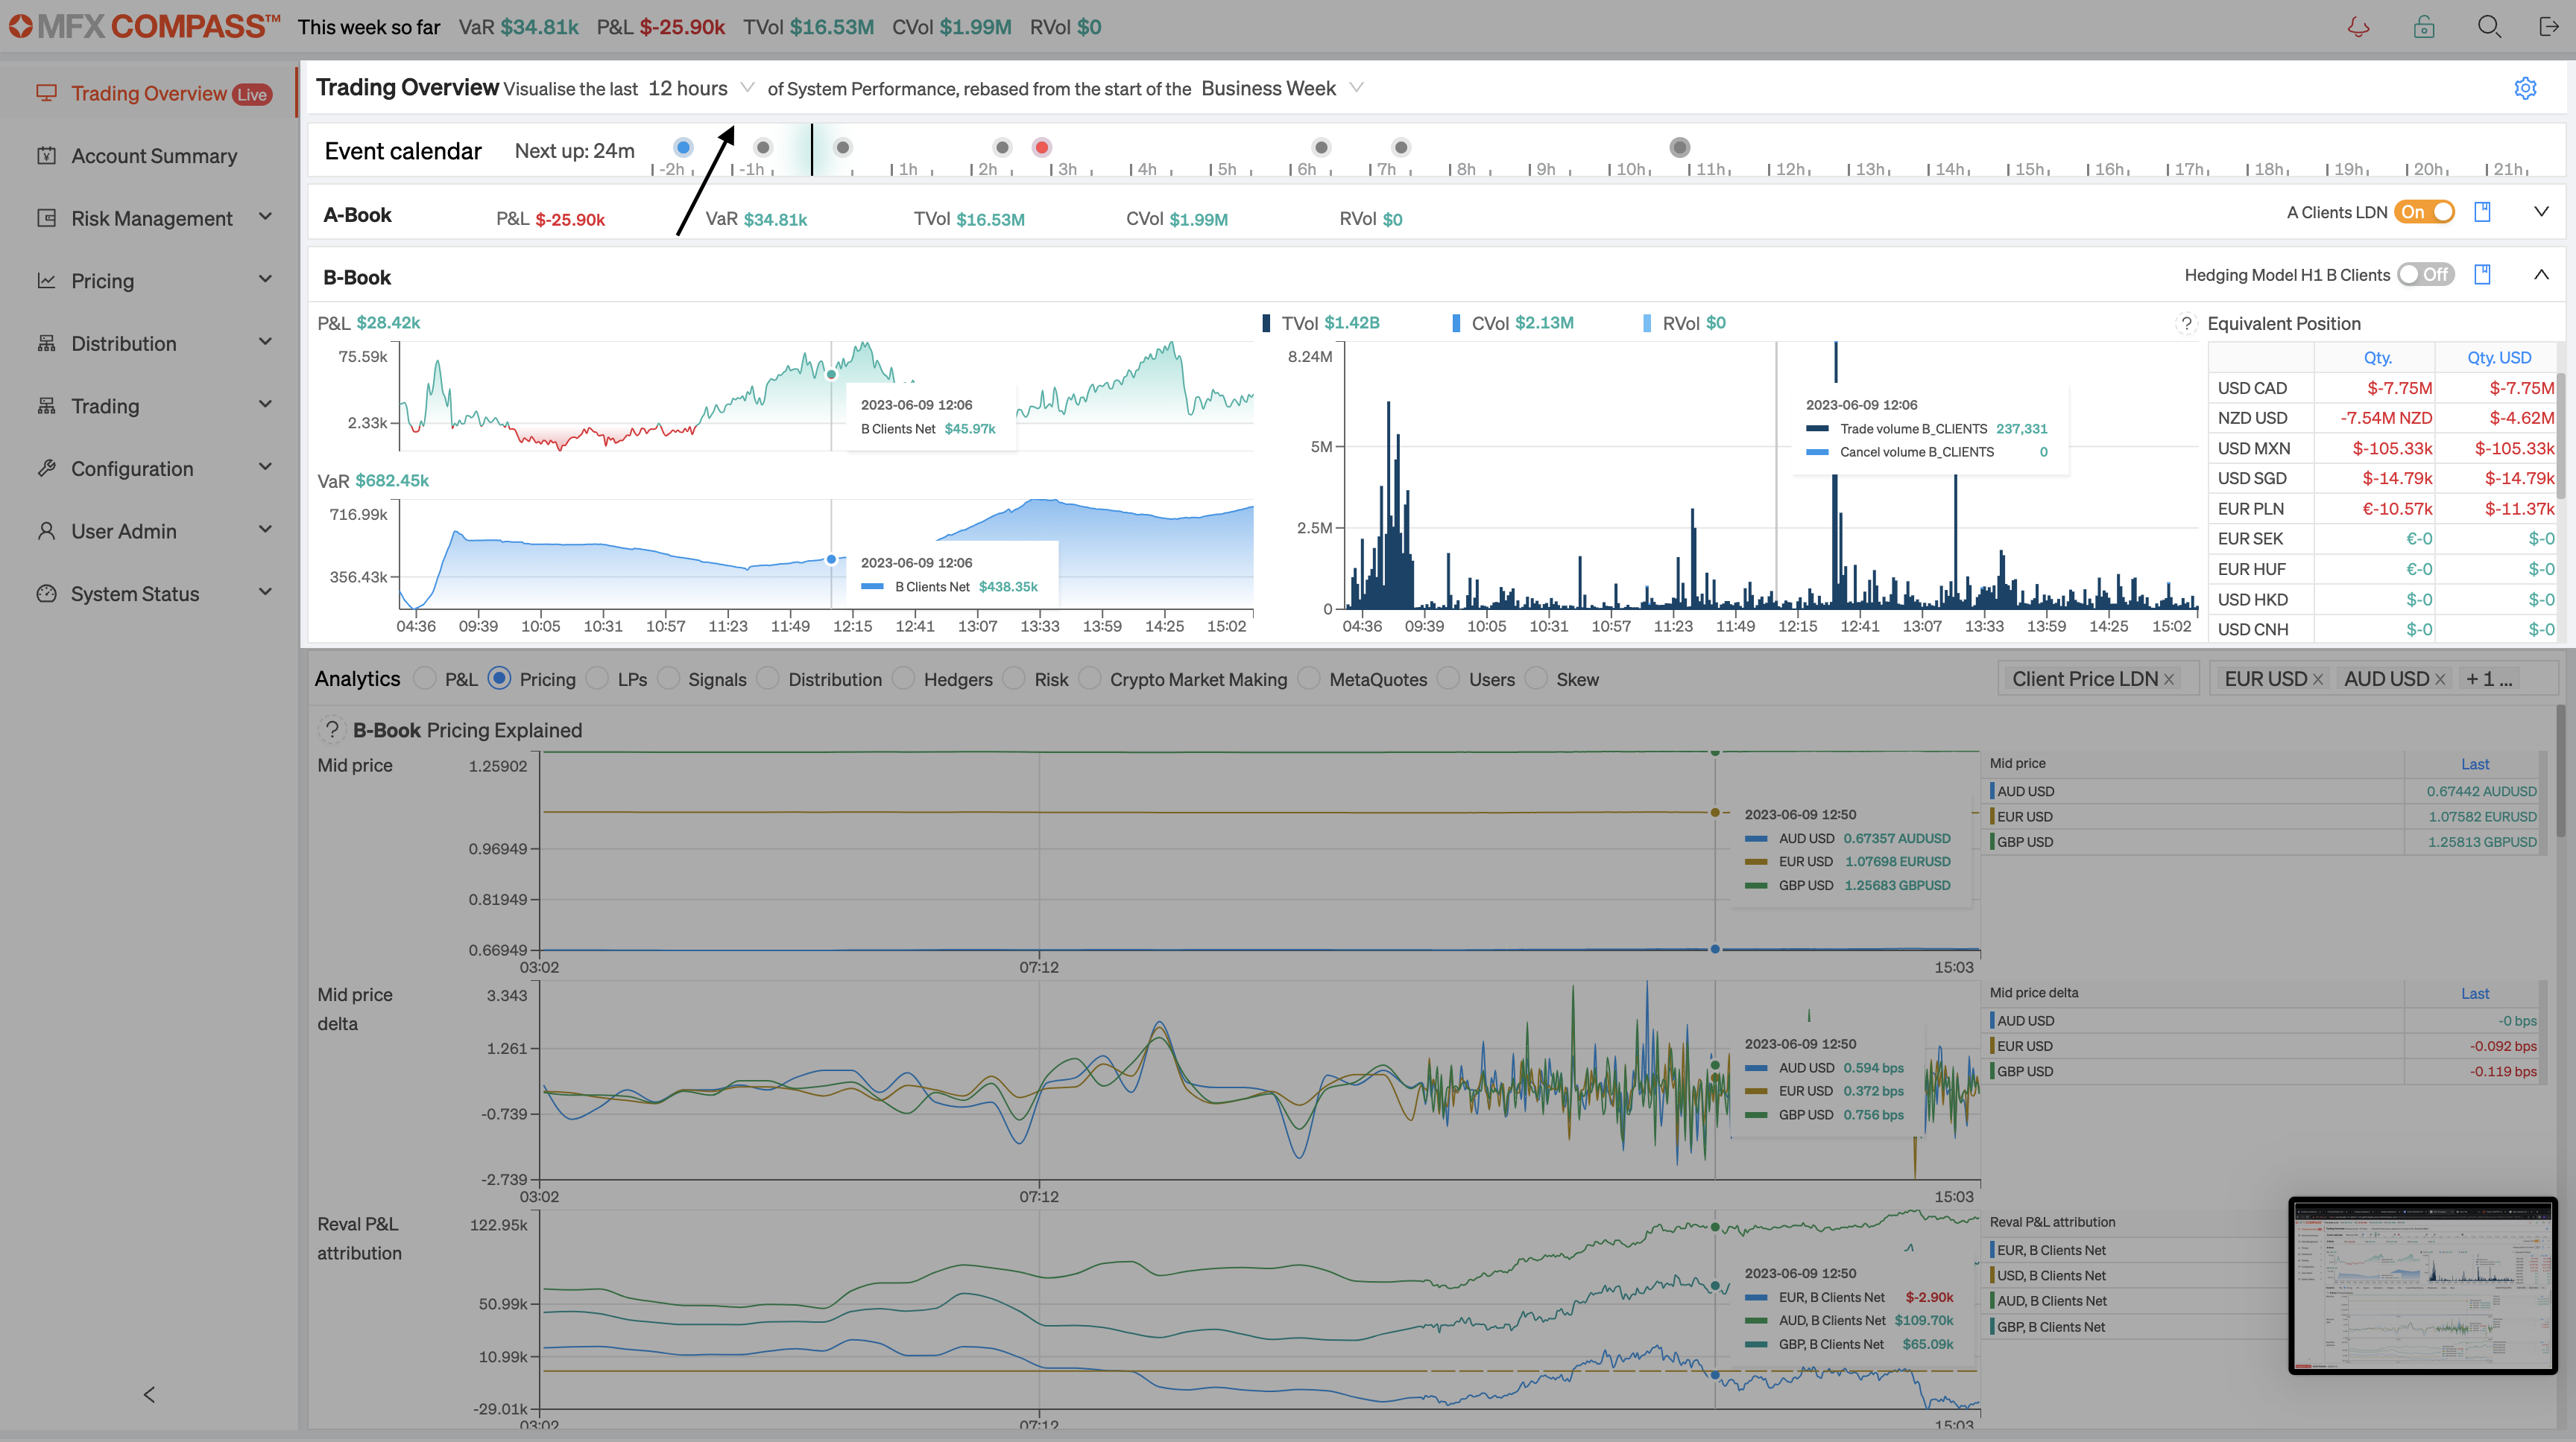Select the MetaQuotes analytics radio button
Viewport: 2576px width, 1442px height.
tap(1309, 679)
